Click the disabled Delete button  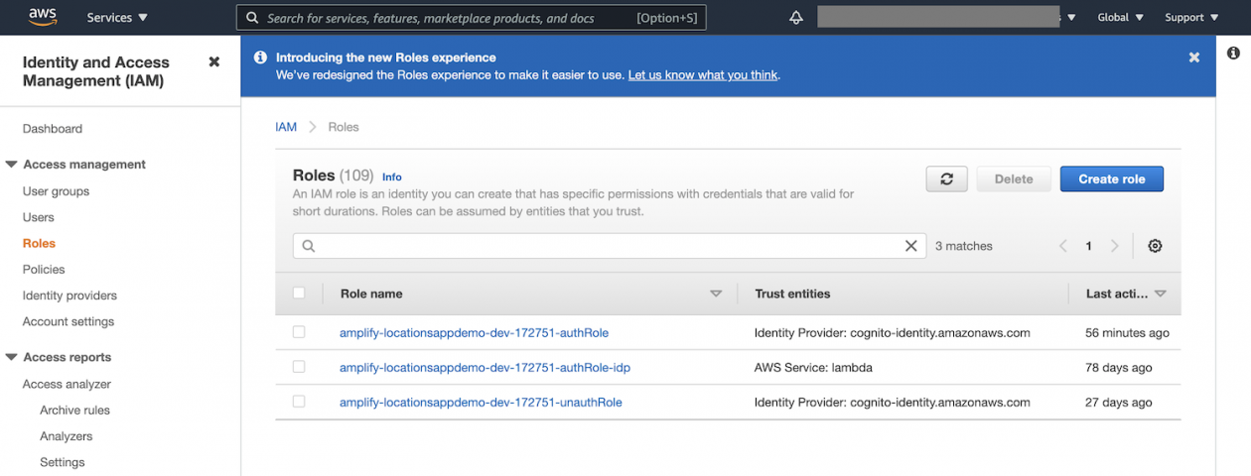click(x=1014, y=178)
